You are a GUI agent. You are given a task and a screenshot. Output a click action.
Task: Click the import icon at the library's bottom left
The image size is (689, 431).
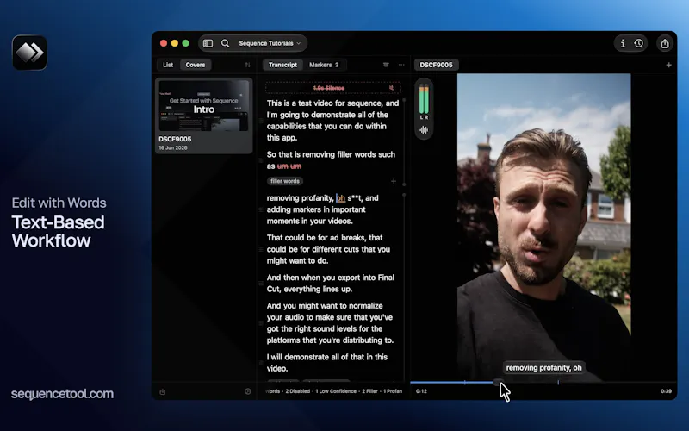[x=163, y=391]
